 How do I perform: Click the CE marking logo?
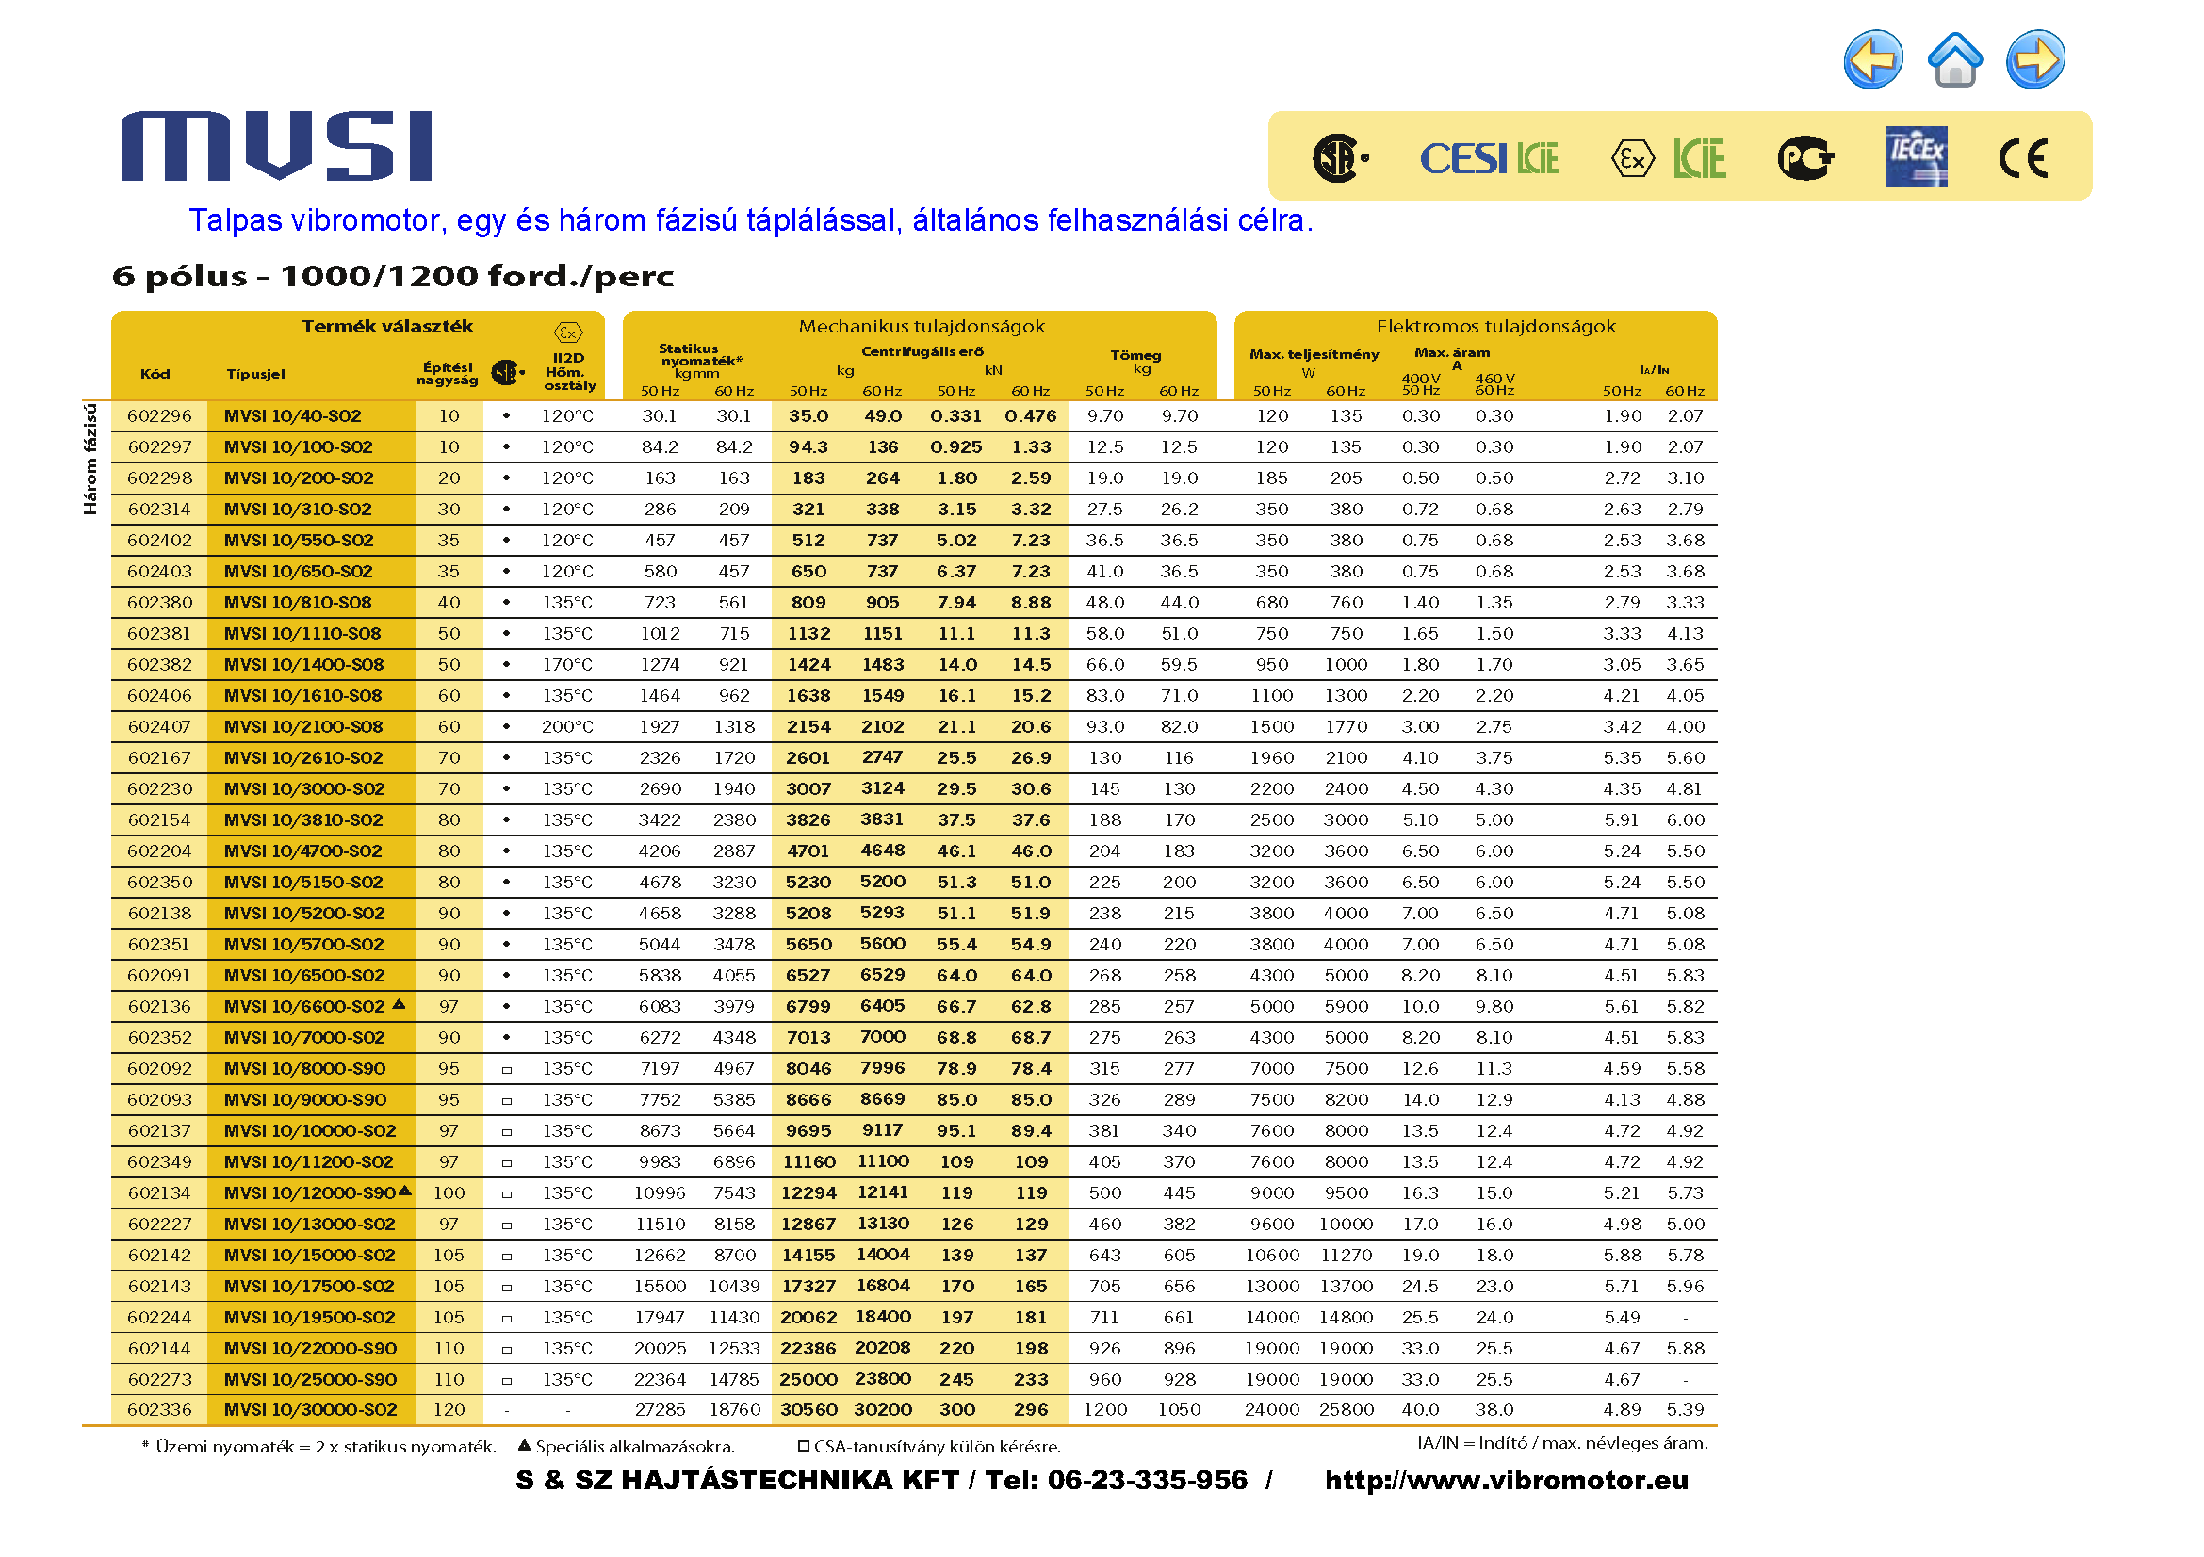click(2022, 158)
